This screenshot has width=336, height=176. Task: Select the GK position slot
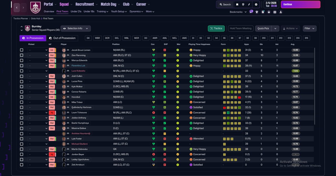[88, 38]
